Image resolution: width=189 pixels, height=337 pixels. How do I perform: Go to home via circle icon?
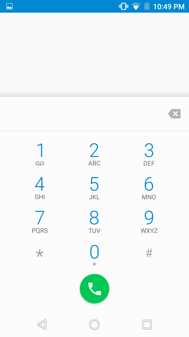(x=94, y=324)
